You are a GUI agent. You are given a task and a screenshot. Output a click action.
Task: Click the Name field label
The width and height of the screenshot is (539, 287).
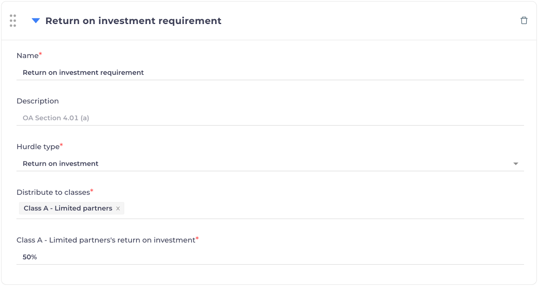click(x=28, y=56)
